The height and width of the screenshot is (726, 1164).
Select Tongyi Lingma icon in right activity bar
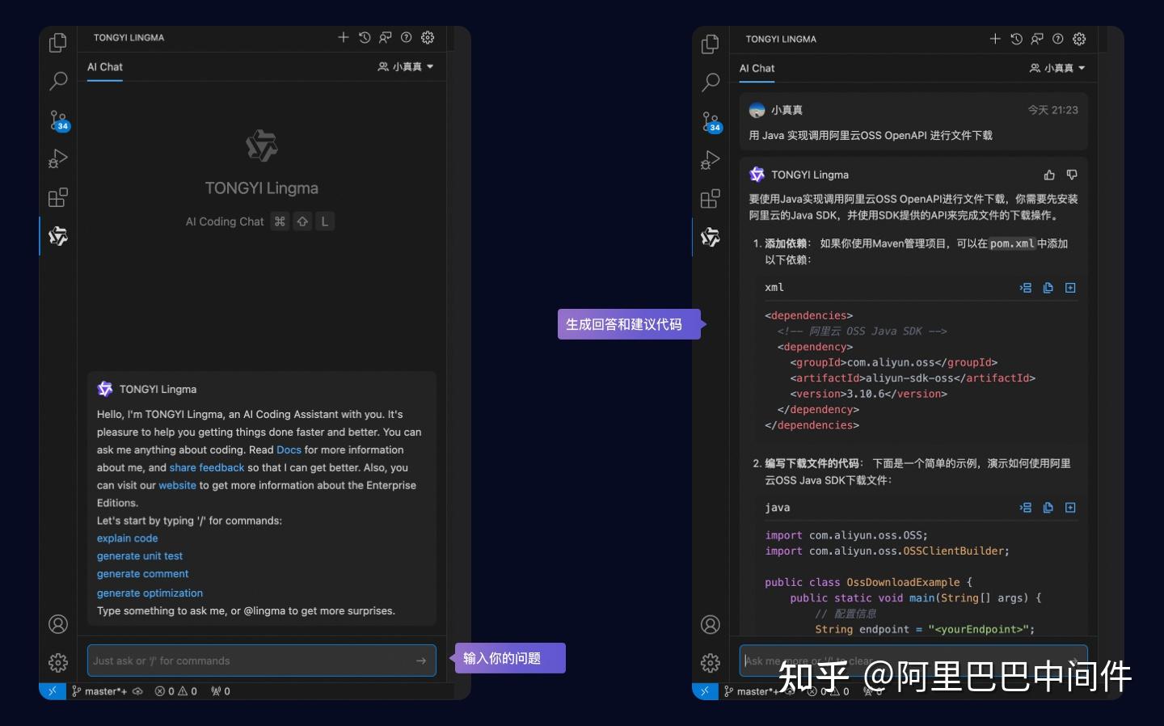(711, 237)
